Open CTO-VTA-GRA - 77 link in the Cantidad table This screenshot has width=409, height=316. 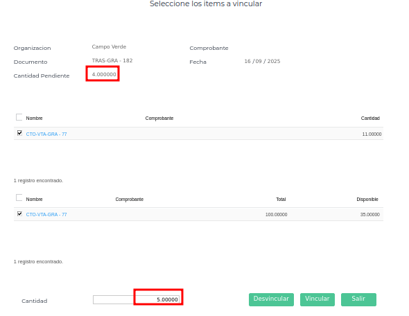[x=46, y=134]
